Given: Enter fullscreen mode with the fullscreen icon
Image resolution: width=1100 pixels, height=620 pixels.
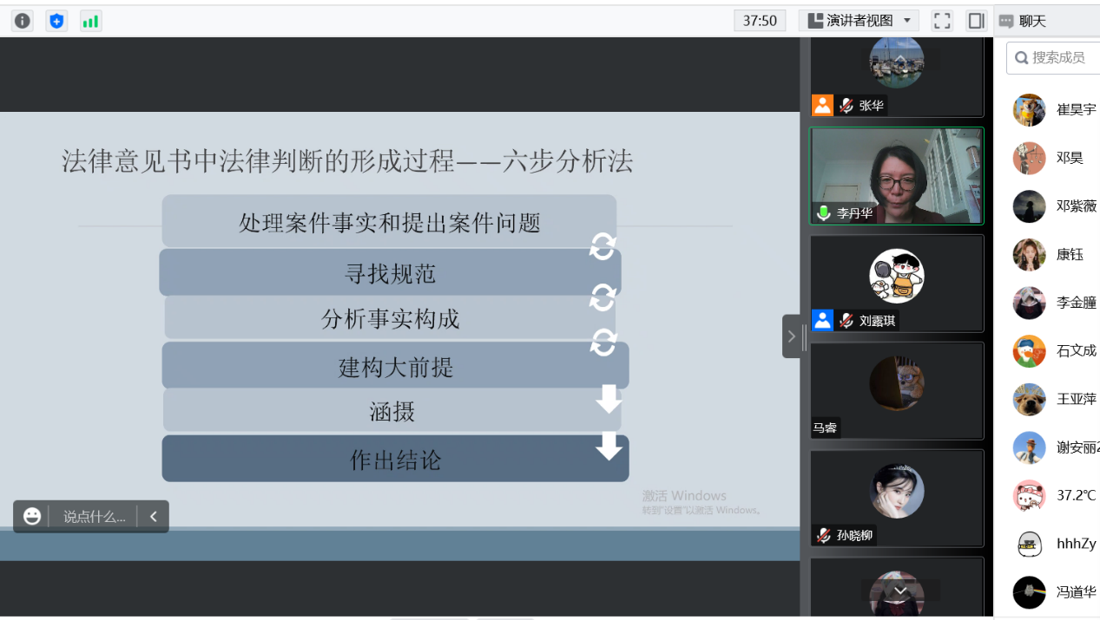Looking at the screenshot, I should pyautogui.click(x=942, y=21).
